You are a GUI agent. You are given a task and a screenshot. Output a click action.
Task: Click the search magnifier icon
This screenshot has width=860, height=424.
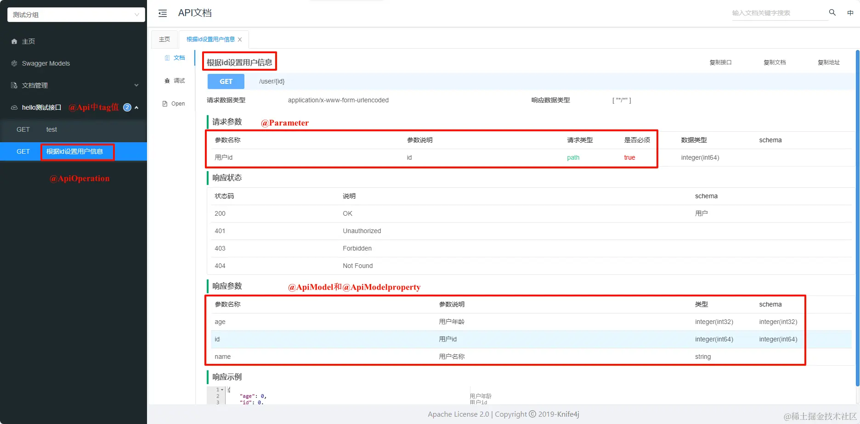(832, 12)
